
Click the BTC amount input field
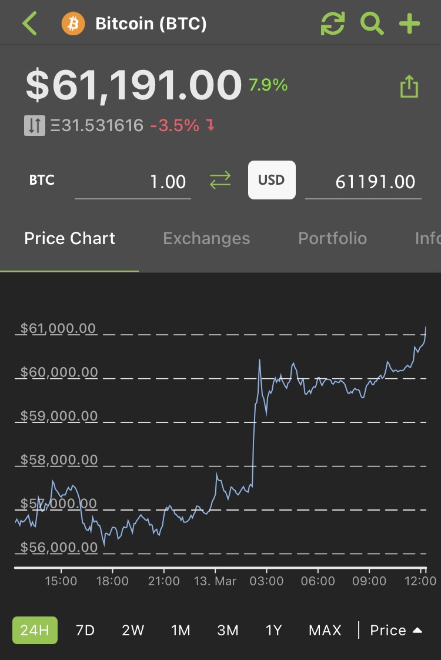[x=133, y=182]
